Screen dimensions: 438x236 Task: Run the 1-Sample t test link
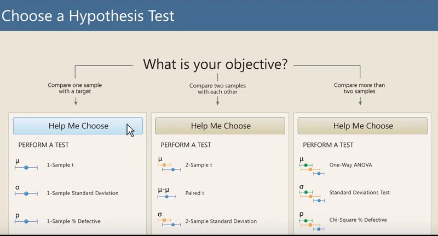click(x=60, y=165)
